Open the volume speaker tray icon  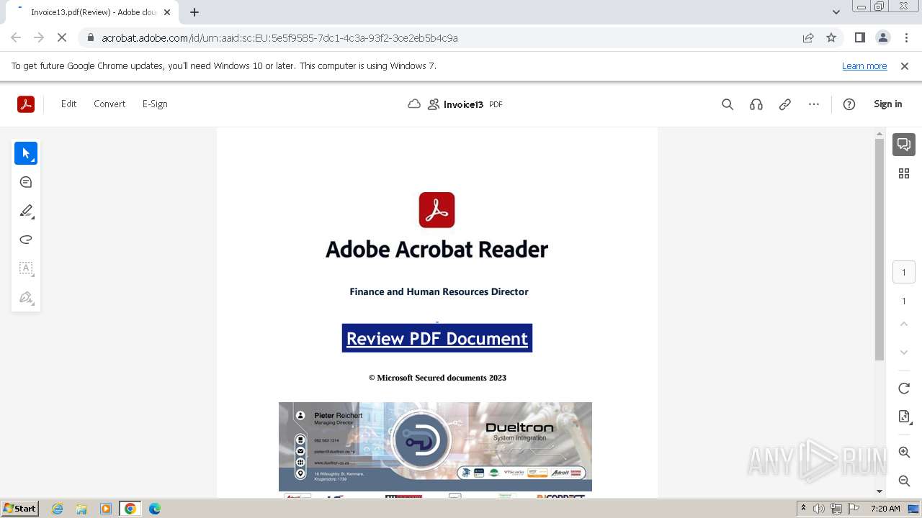click(x=819, y=509)
